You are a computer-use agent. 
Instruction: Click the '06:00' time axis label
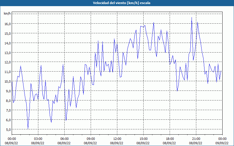coord(64,139)
